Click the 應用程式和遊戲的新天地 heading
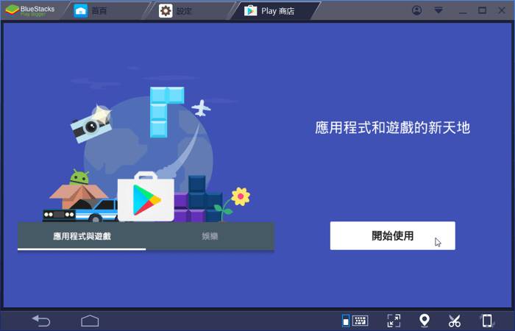Screen dimensions: 515x331 click(392, 127)
